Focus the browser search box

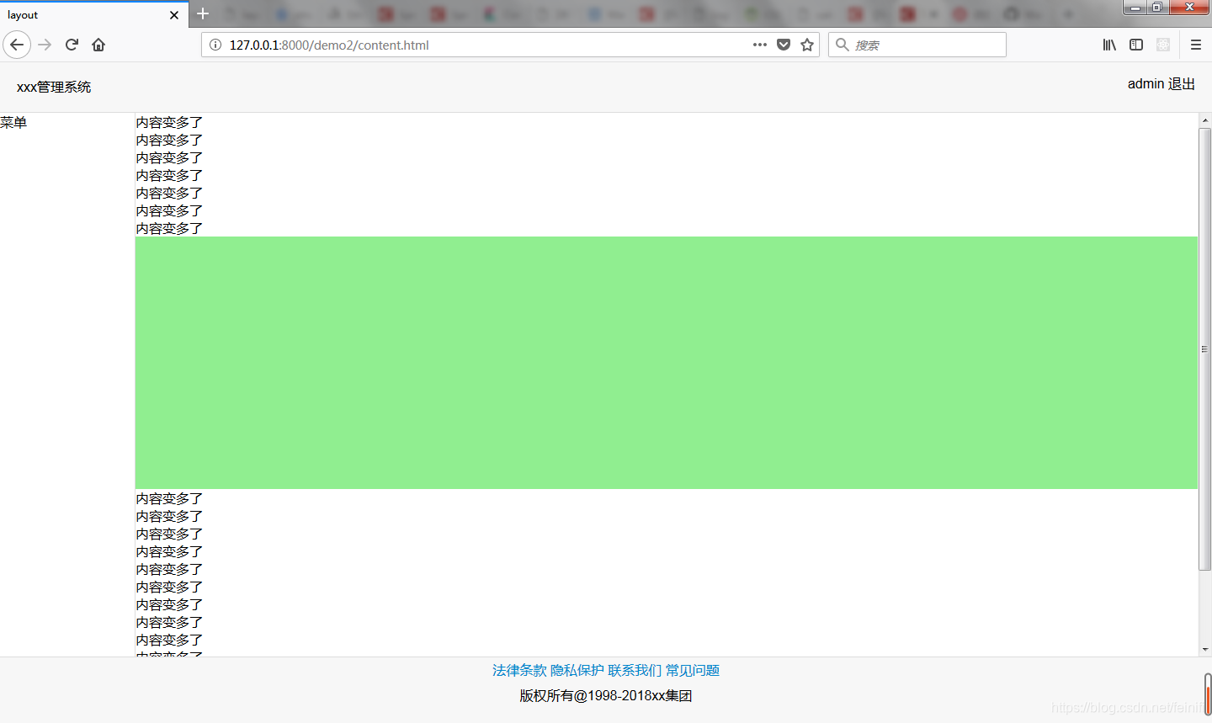[x=917, y=45]
